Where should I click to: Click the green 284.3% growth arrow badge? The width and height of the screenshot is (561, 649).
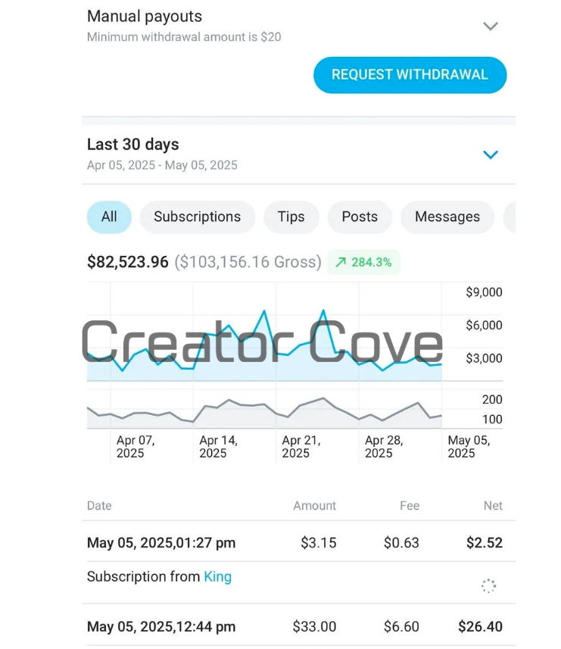click(363, 262)
